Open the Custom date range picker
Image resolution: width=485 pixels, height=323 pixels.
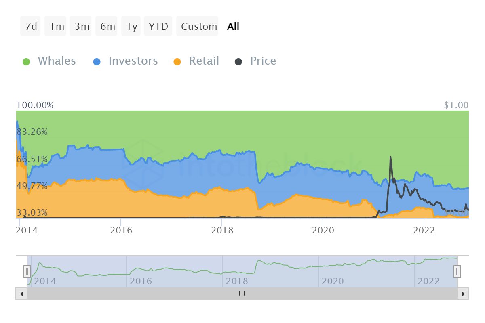coord(199,27)
